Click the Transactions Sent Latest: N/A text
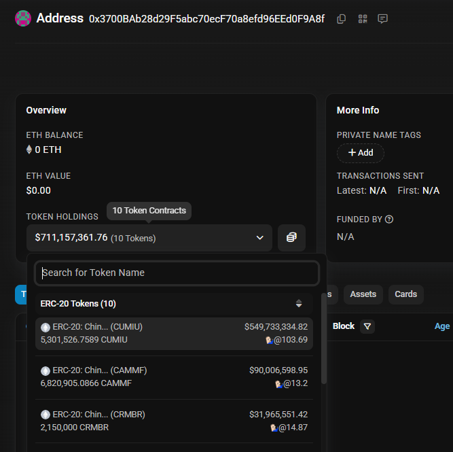453x452 pixels. pos(362,190)
